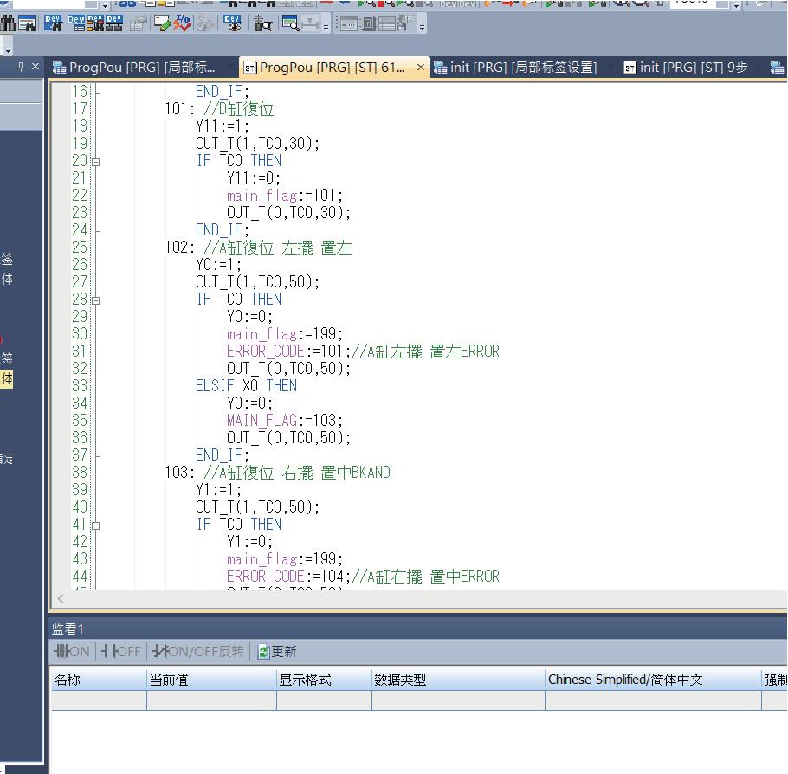Click the comment '//D缸復位'
The height and width of the screenshot is (774, 788).
[x=239, y=109]
